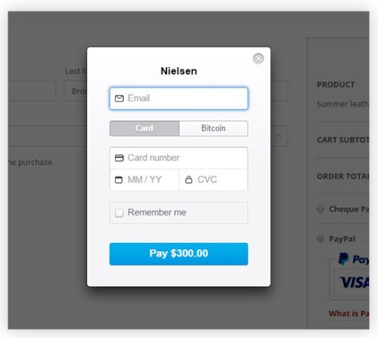Switch to the Card payment tab
This screenshot has height=338, width=378.
144,129
